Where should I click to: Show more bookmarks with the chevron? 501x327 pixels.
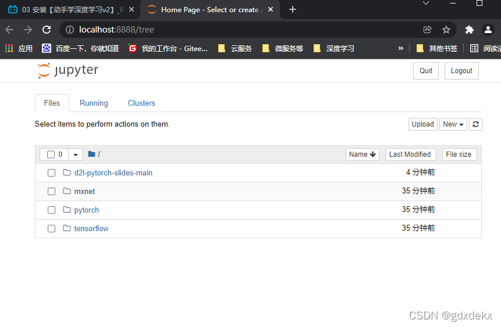point(401,48)
